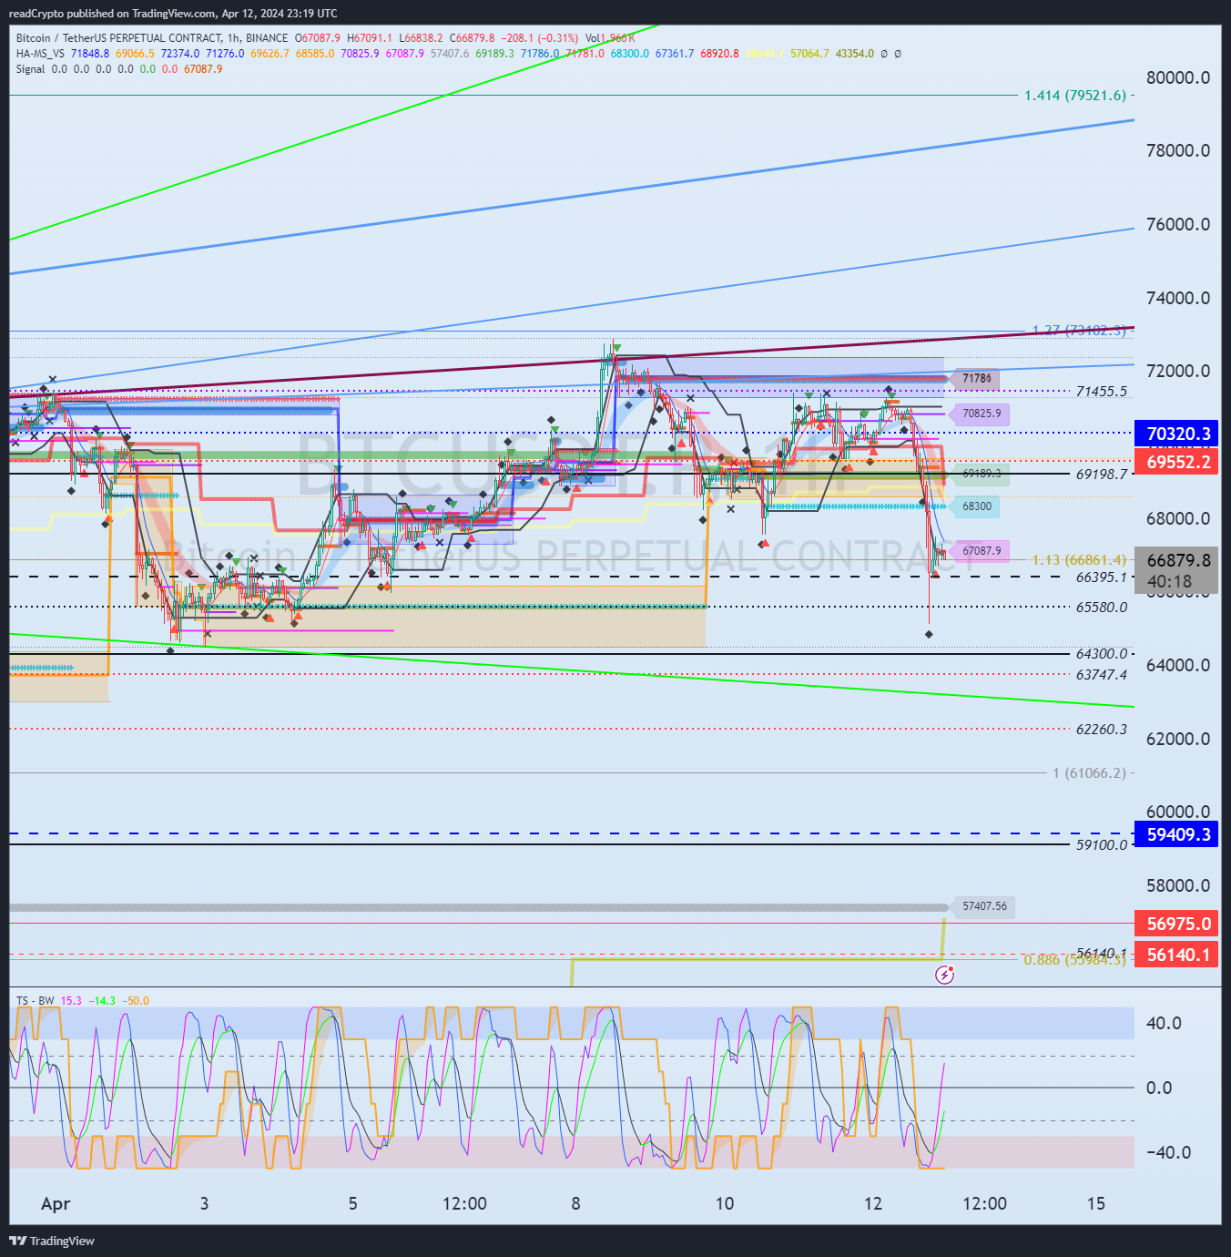
Task: Select the 62260.3 red dotted label
Action: pyautogui.click(x=1101, y=730)
